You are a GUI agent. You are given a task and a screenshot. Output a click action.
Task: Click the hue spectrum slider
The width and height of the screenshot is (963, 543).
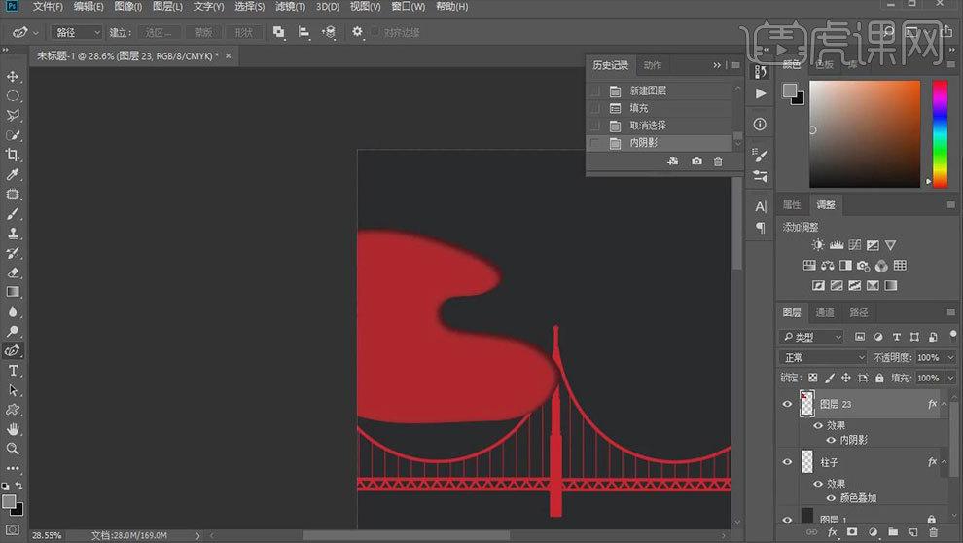pos(941,134)
